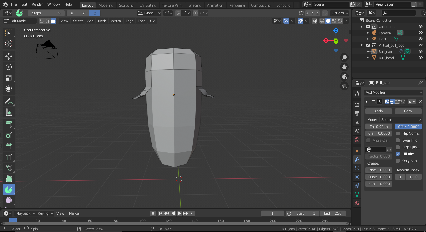
Task: Select the Measure tool
Action: pyautogui.click(x=9, y=112)
